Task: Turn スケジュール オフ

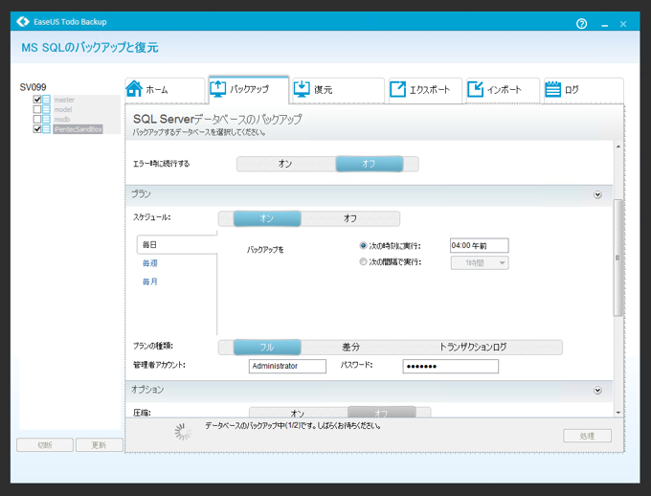Action: click(x=350, y=218)
